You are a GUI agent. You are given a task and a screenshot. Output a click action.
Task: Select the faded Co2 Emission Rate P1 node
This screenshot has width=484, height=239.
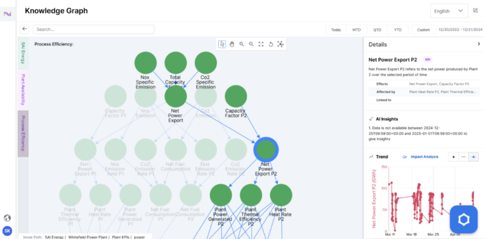146,150
